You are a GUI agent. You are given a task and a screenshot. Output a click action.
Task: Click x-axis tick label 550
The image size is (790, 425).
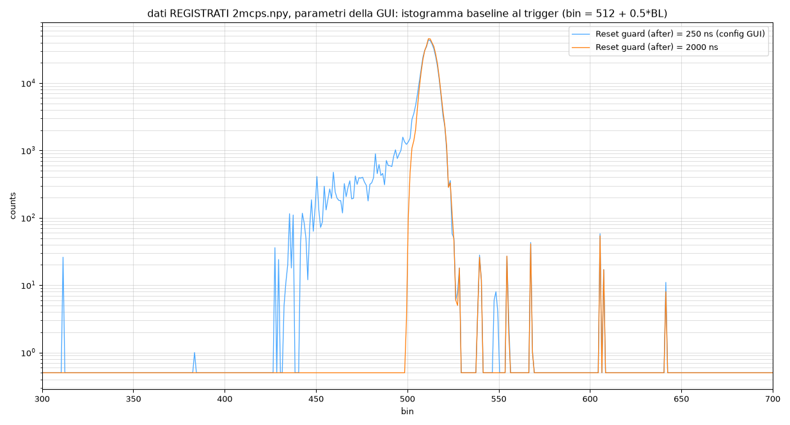499,399
